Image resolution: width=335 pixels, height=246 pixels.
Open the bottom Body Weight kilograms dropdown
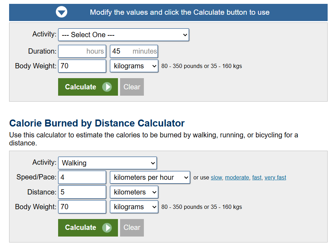pos(134,207)
